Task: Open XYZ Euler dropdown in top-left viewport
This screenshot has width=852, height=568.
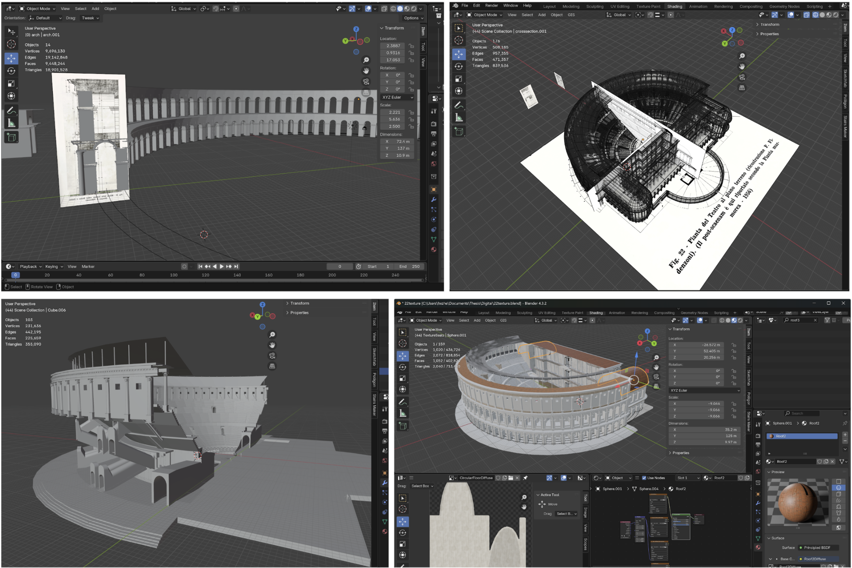Action: (398, 97)
